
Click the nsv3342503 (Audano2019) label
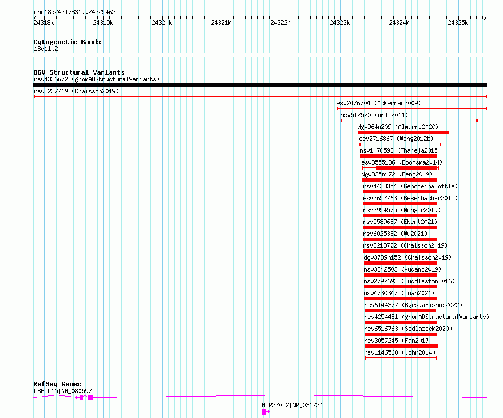402,269
